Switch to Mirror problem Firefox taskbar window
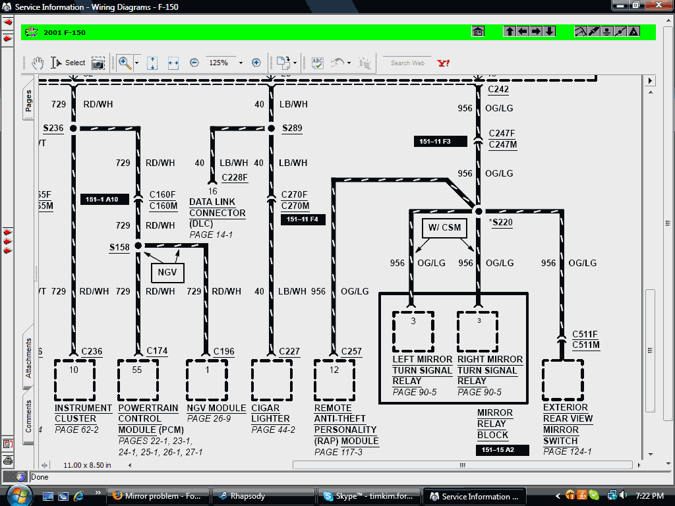Viewport: 675px width, 506px height. click(158, 496)
